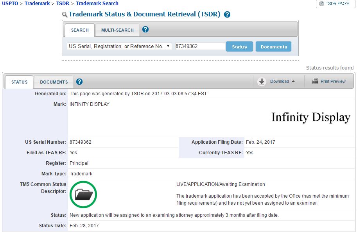
Task: Click the 'New application will be assigned' status text
Action: 174,215
